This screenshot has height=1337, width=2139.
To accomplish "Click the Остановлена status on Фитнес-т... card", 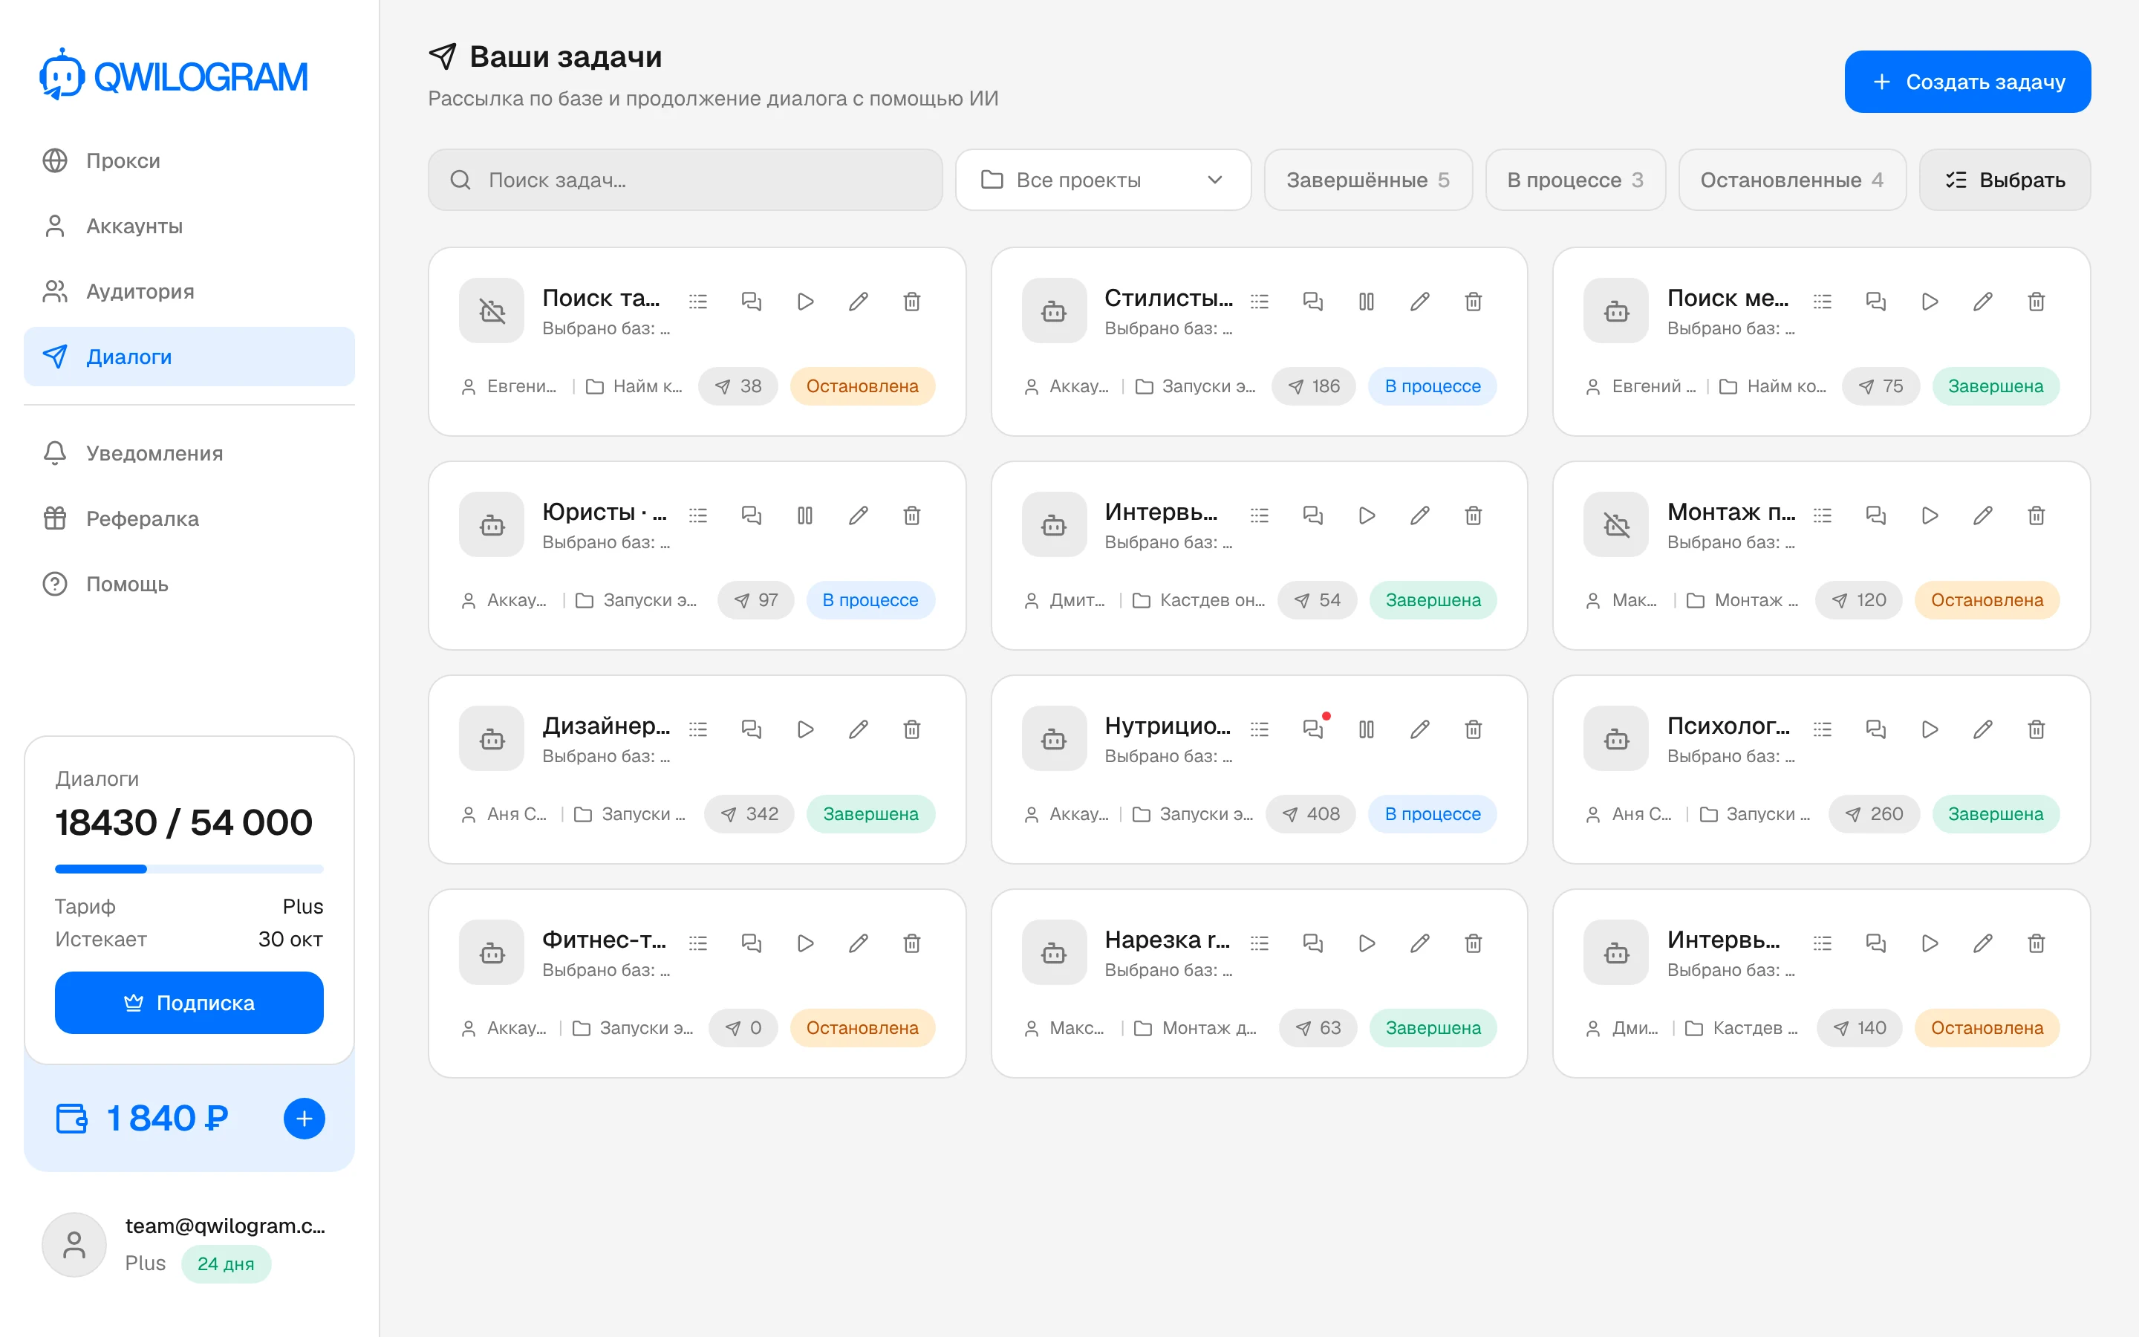I will 862,1029.
